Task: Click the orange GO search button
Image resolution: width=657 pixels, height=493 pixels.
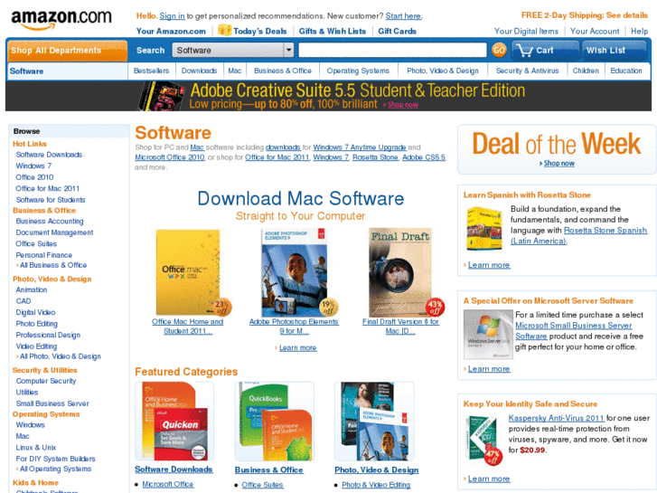Action: tap(499, 51)
